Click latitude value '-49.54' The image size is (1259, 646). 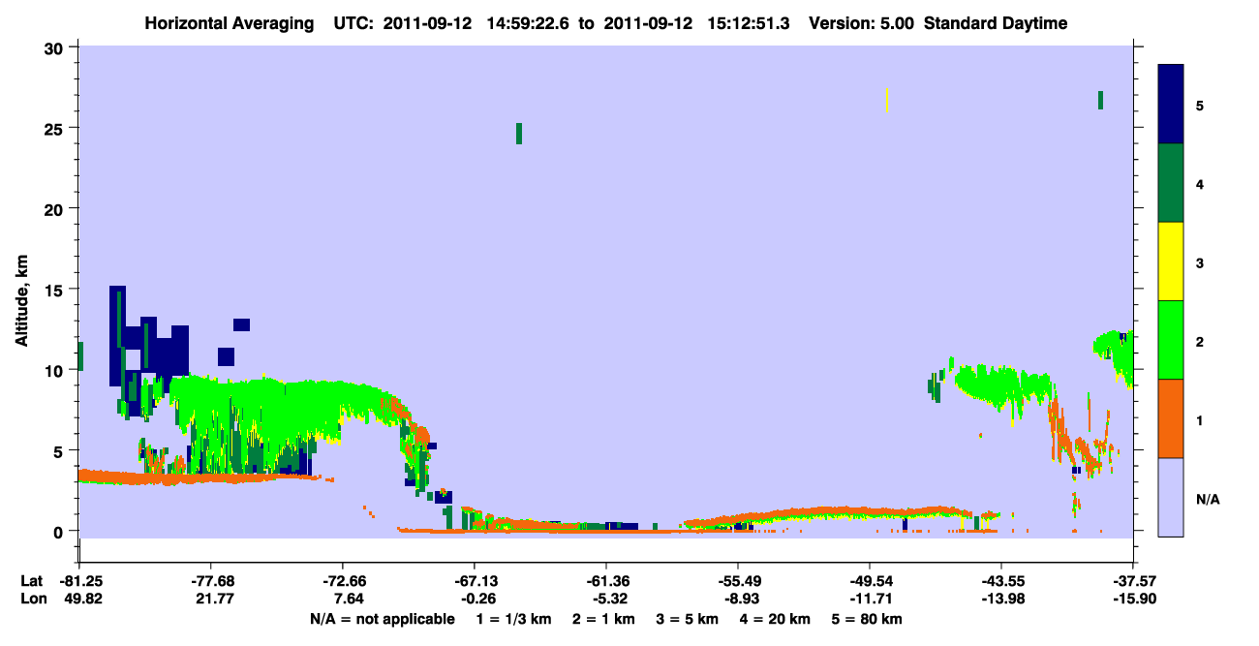tap(870, 581)
